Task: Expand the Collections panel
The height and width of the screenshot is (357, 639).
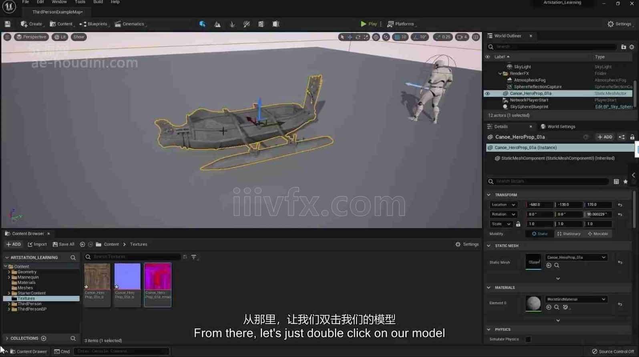Action: click(7, 339)
